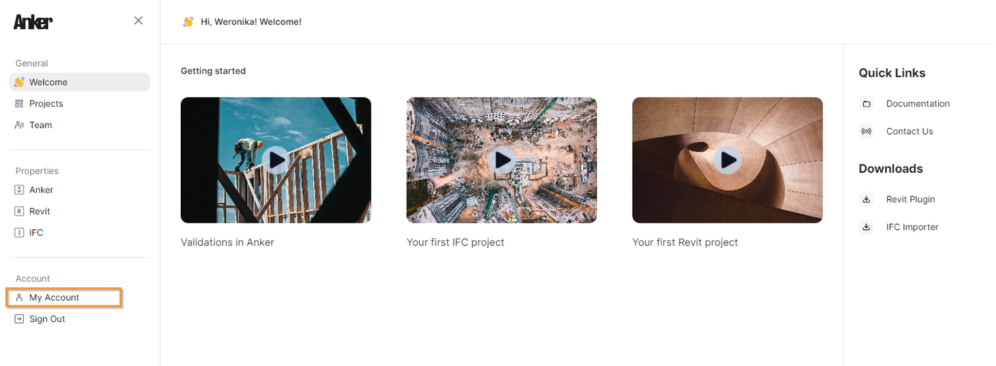This screenshot has height=366, width=996.
Task: Play the first IFC project video
Action: [501, 160]
